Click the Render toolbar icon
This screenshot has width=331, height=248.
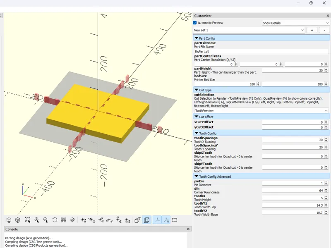tap(18, 220)
